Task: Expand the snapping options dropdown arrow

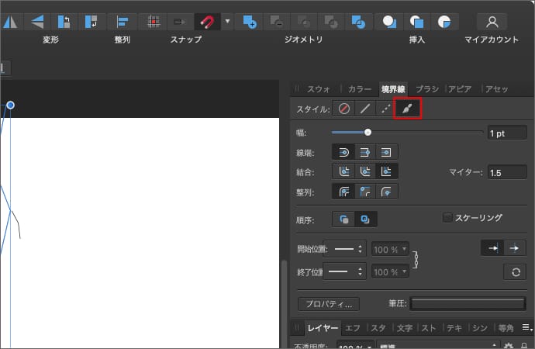Action: tap(227, 21)
